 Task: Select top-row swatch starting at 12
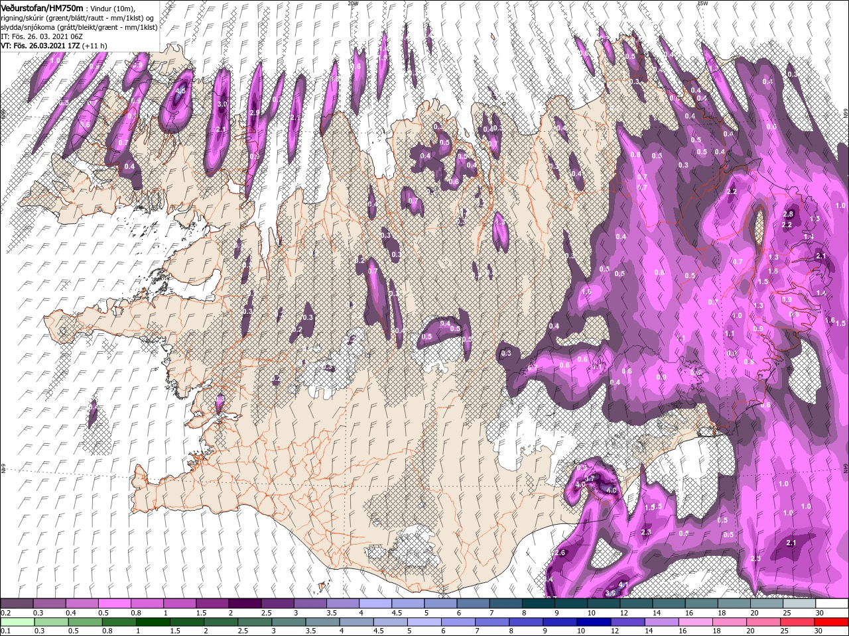point(635,604)
